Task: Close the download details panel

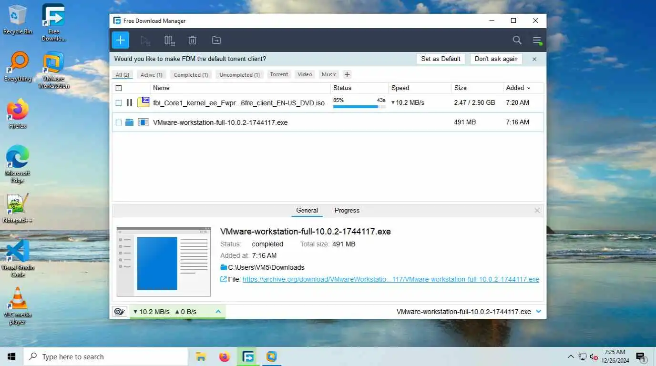Action: coord(537,210)
